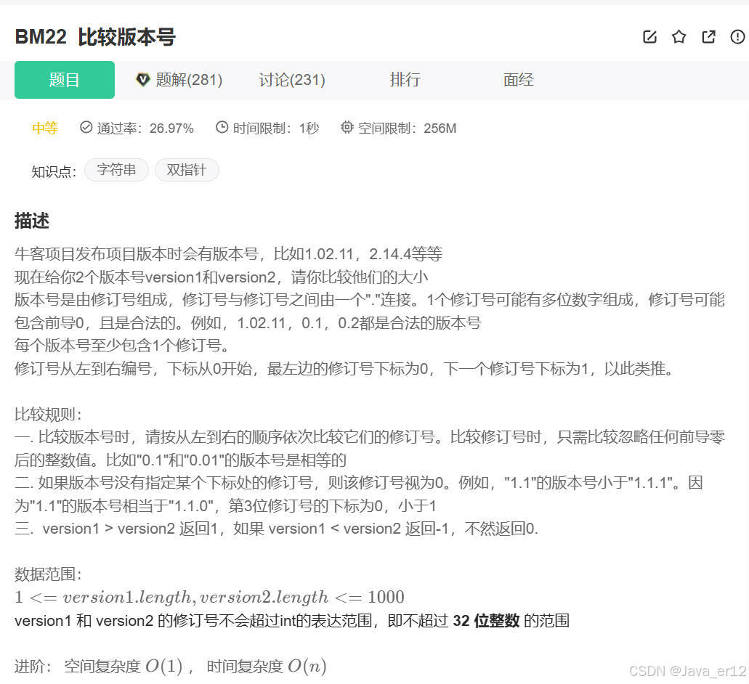The height and width of the screenshot is (684, 749).
Task: Select the 字符串 knowledge tag
Action: [x=116, y=169]
